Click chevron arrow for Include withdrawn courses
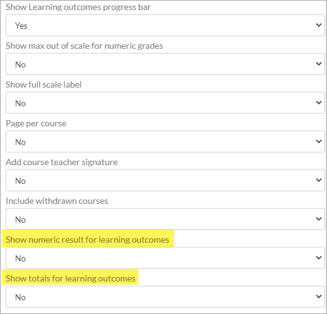The height and width of the screenshot is (314, 327). pos(319,219)
